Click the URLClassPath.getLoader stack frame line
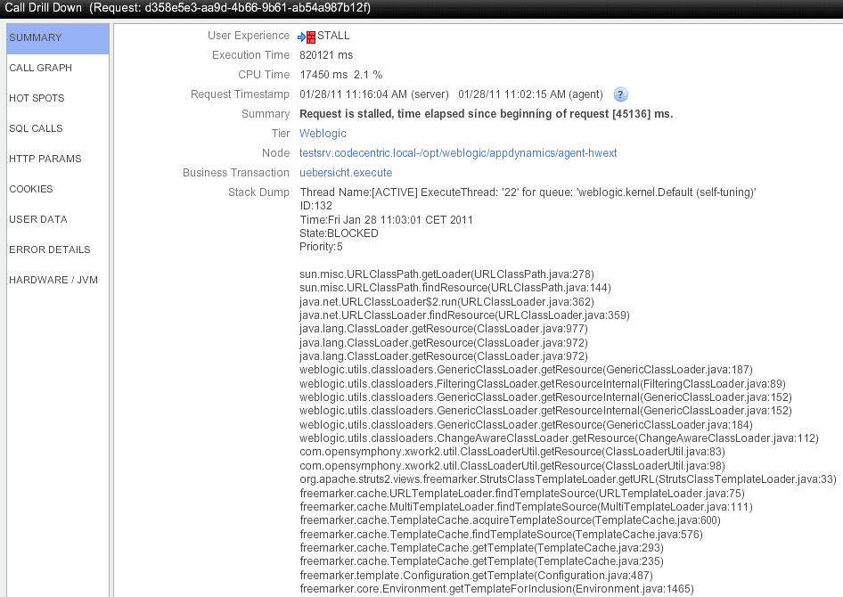Screen dimensions: 843x597 tap(446, 274)
